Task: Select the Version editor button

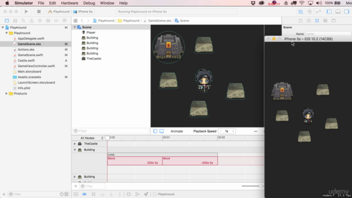Action: 318,12
